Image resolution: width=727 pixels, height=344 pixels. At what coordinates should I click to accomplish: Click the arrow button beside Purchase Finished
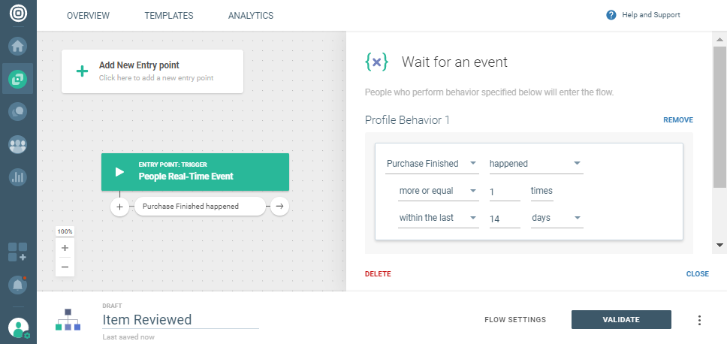tap(279, 207)
